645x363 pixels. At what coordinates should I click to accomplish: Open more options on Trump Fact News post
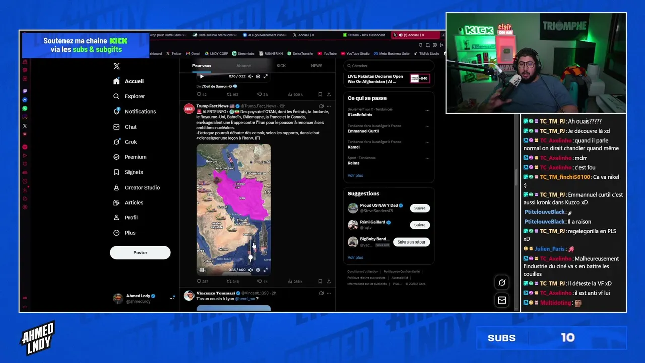coord(329,106)
